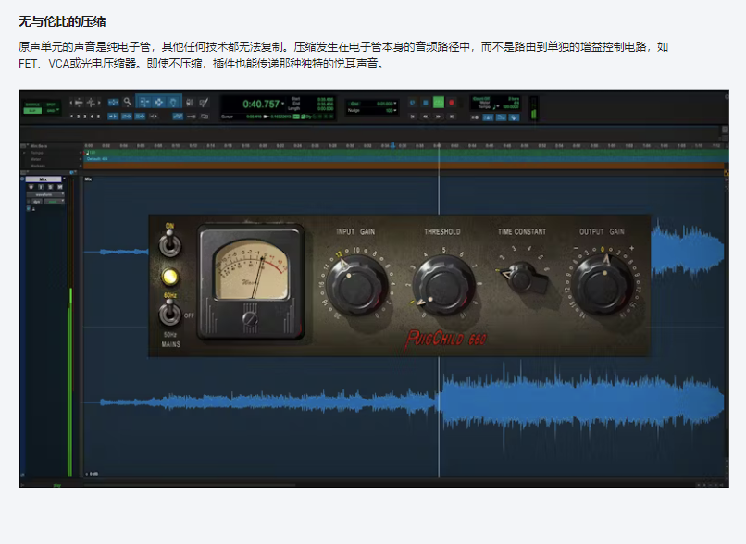Enable Spot edit mode
This screenshot has width=746, height=544.
coord(51,105)
